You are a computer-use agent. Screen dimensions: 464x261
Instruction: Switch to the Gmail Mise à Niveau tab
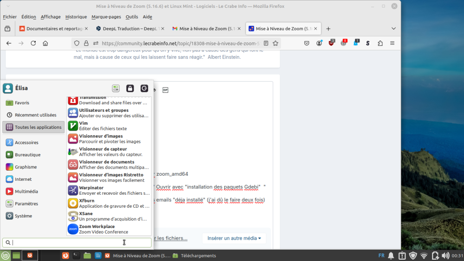pos(206,29)
